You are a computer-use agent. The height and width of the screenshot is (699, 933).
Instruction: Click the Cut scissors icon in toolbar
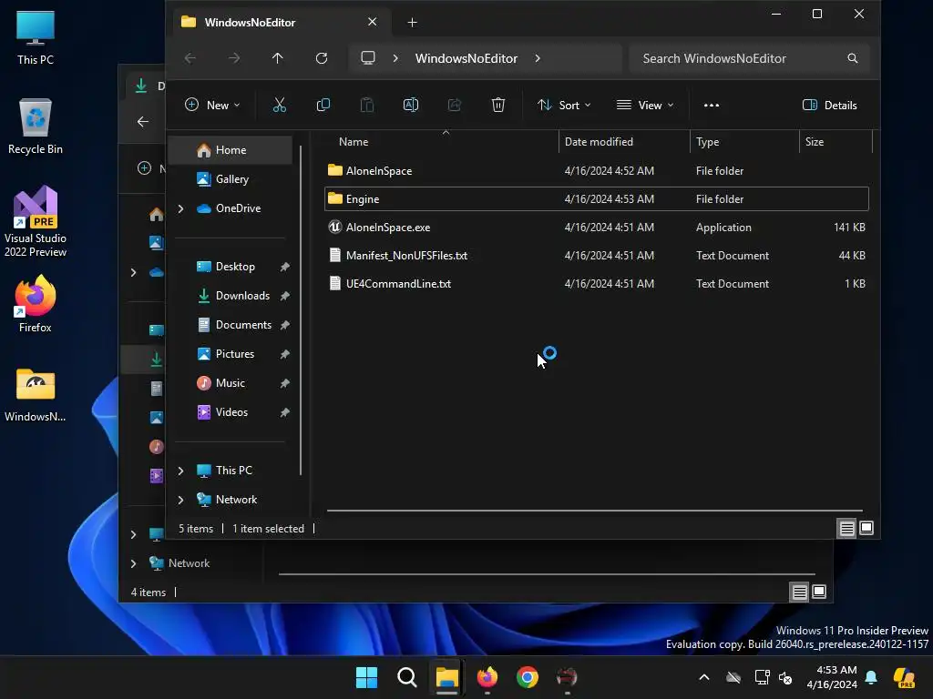click(279, 106)
